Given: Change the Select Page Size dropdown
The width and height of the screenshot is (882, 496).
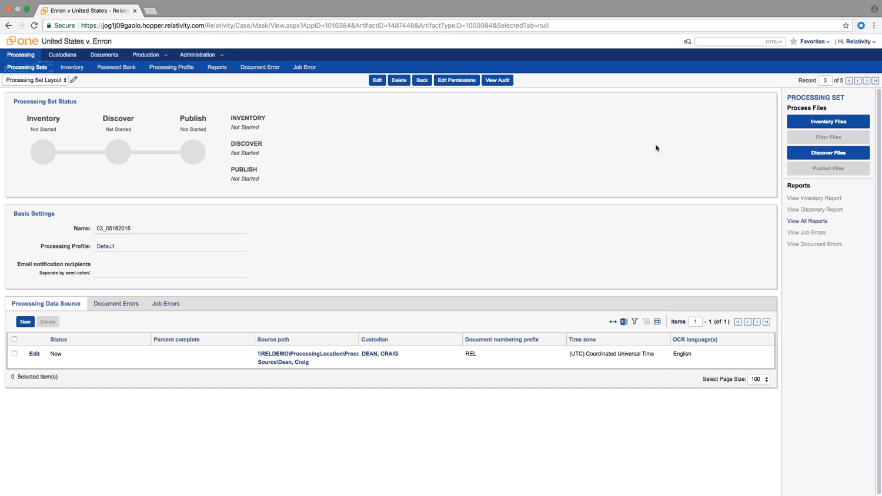Looking at the screenshot, I should tap(759, 379).
